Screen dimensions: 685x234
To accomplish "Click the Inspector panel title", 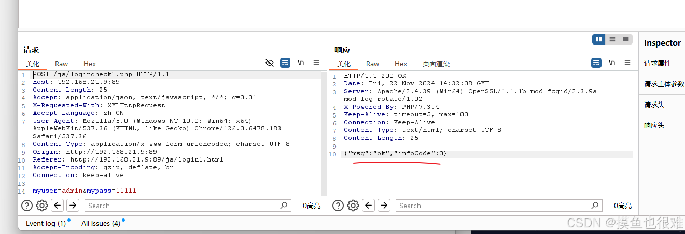I will pos(662,43).
